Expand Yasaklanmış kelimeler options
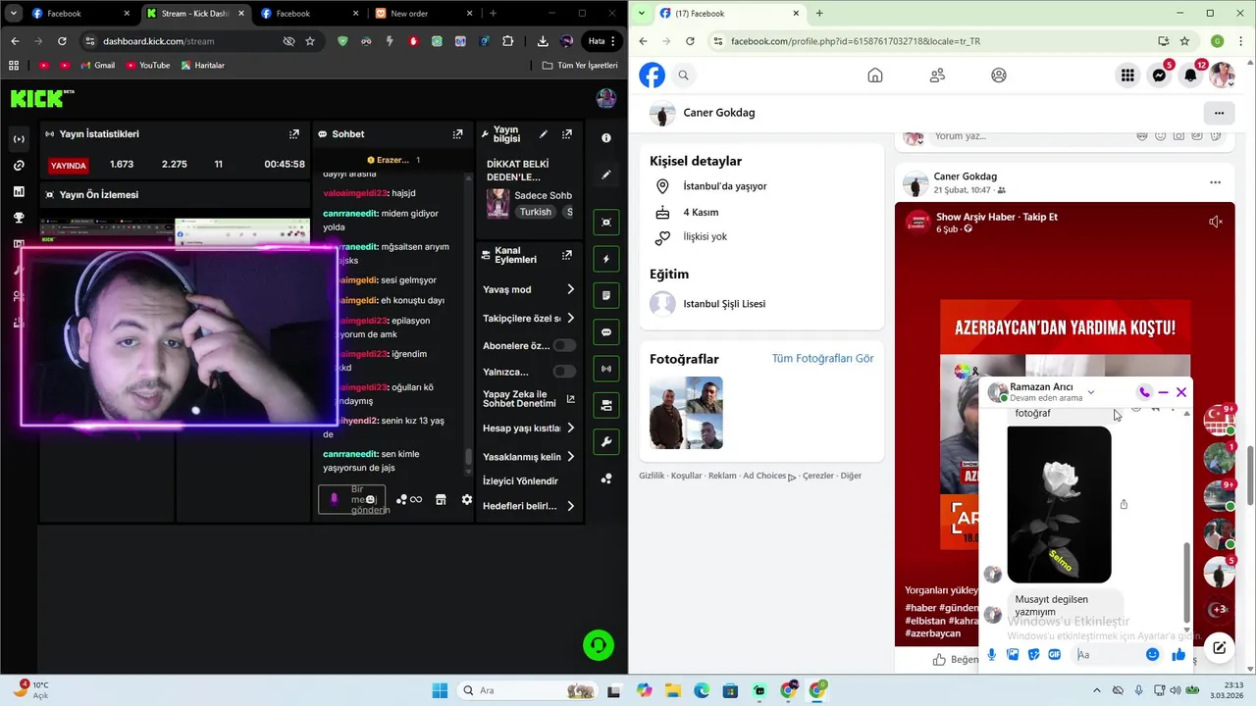Viewport: 1256px width, 706px height. pos(570,457)
